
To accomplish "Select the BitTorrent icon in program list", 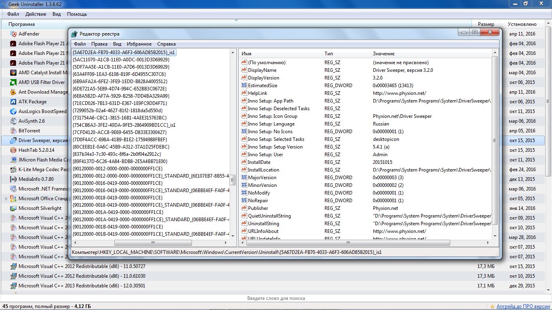I will click(13, 131).
